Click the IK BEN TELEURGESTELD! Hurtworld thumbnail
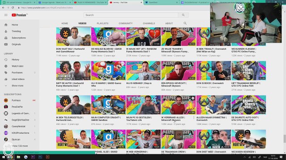Image resolution: width=286 pixels, height=160 pixels. point(73,105)
